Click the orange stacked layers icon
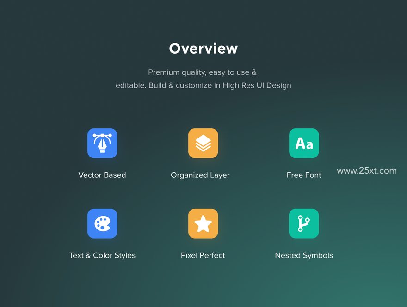 (203, 143)
